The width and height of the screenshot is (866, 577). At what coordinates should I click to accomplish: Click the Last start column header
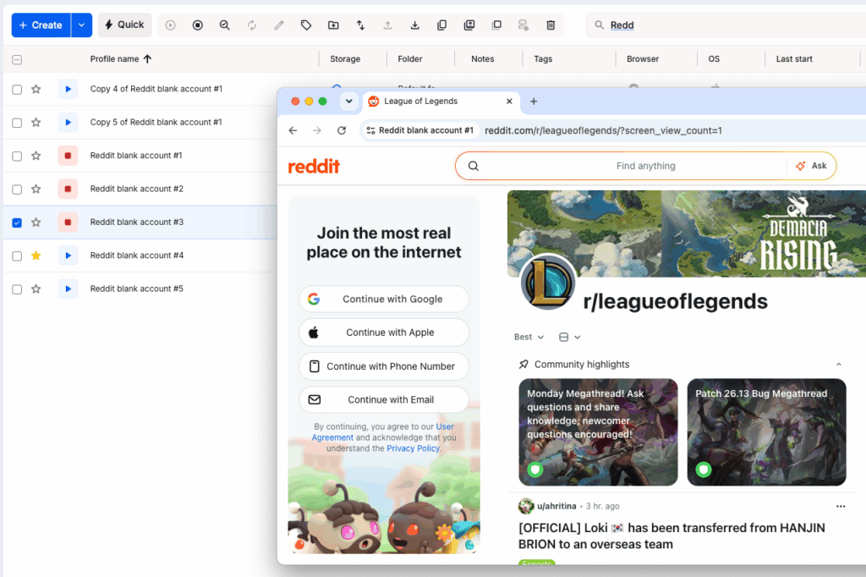click(794, 58)
